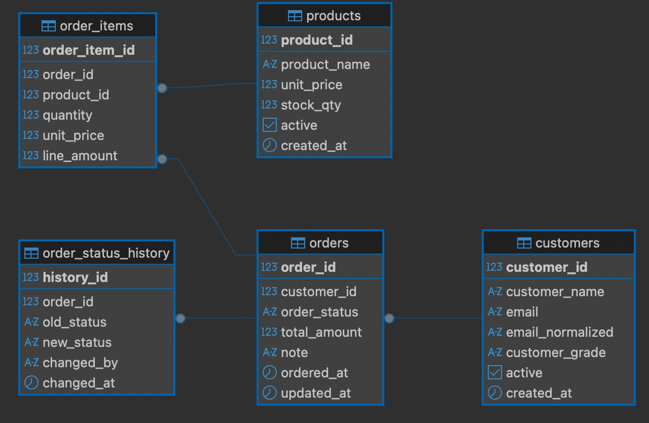Select the orders table title
The height and width of the screenshot is (423, 649).
click(329, 243)
